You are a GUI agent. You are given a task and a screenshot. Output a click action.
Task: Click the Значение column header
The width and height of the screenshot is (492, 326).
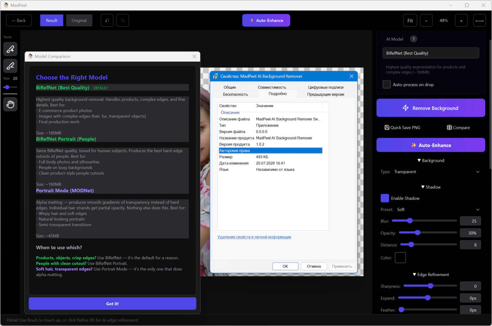click(288, 106)
